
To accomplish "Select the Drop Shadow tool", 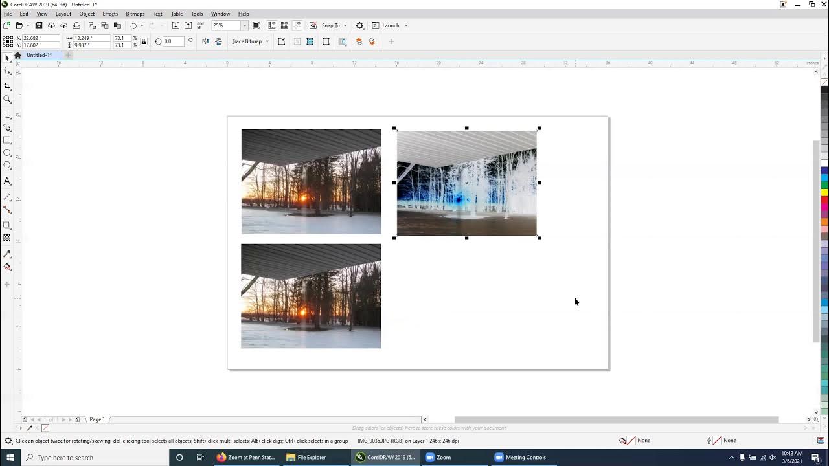I will (x=7, y=225).
